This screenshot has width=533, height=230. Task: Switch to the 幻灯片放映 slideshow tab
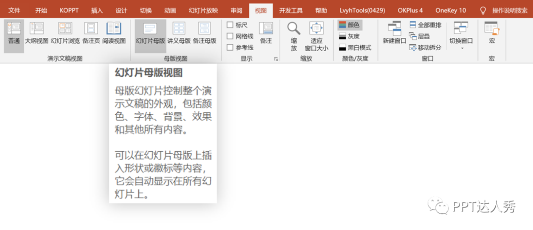(x=203, y=10)
